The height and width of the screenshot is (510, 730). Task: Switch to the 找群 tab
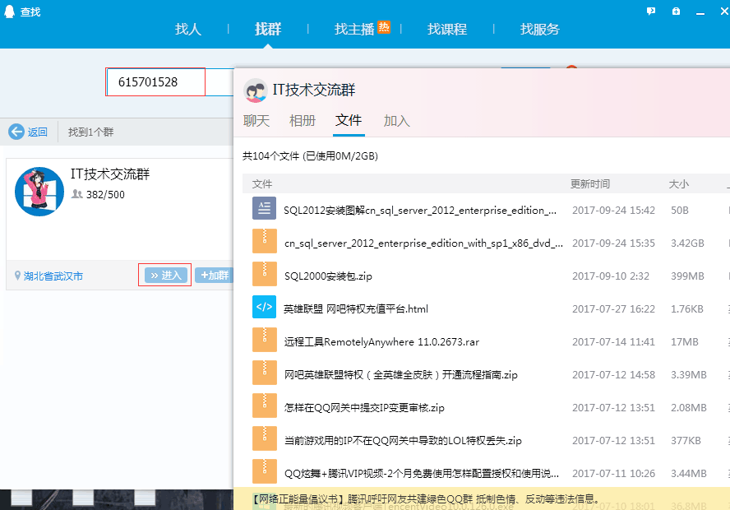pyautogui.click(x=268, y=29)
